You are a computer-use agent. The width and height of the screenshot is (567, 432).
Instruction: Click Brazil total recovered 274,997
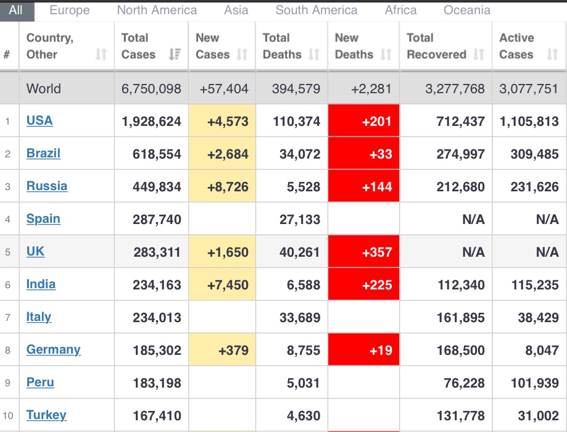461,154
